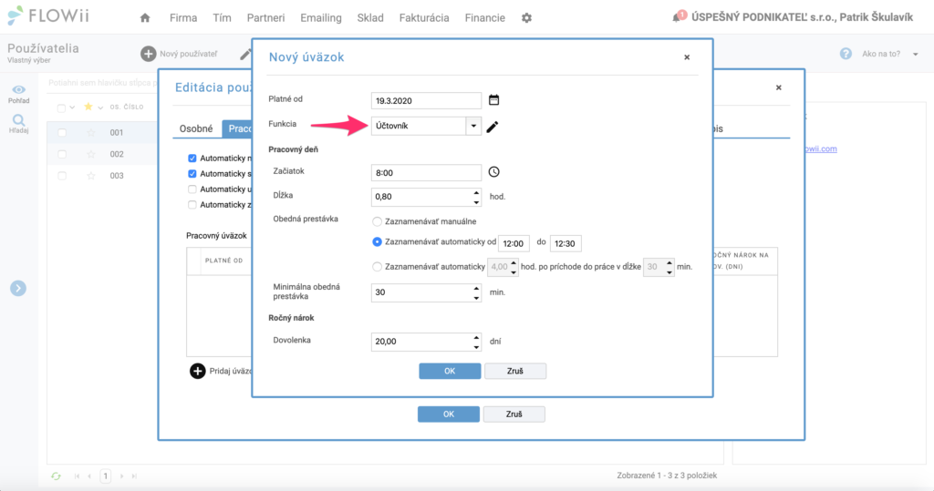Go to the first page of results
Image resolution: width=934 pixels, height=491 pixels.
coord(77,476)
